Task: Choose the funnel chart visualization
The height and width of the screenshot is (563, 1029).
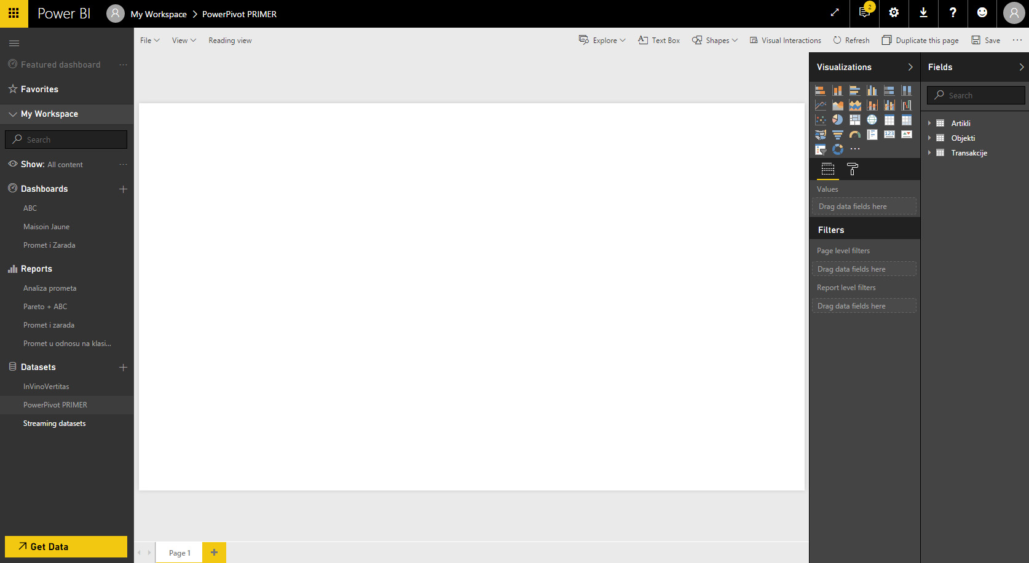Action: pyautogui.click(x=837, y=135)
